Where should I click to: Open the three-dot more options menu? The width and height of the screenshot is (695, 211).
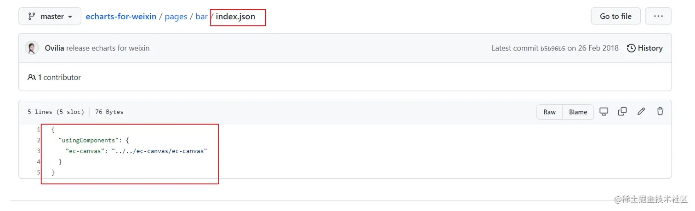pos(658,16)
